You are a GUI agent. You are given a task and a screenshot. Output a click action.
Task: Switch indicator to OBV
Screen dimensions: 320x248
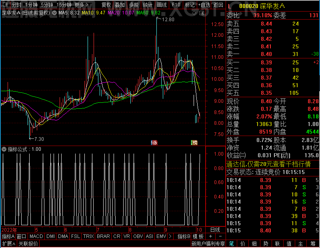[x=138, y=236]
